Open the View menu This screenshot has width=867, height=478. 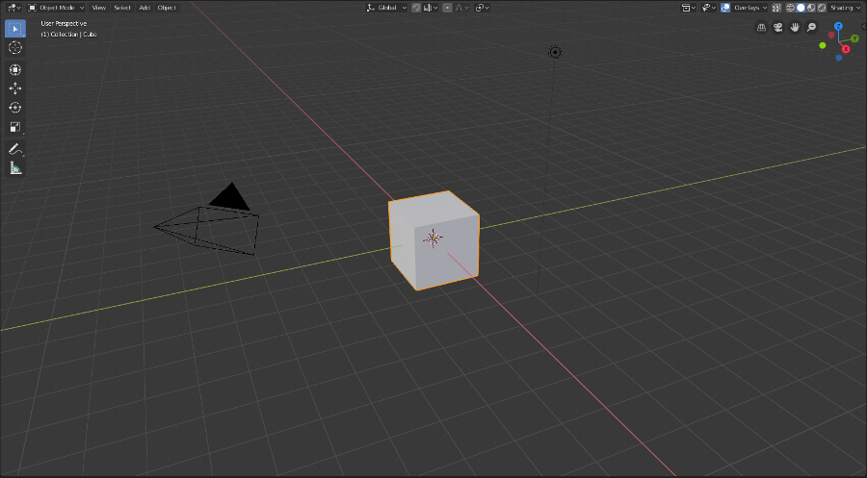98,8
